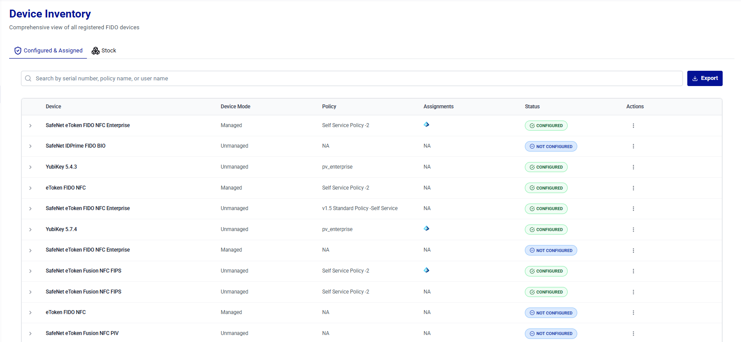Viewport: 741px width, 342px height.
Task: Open actions menu for SafeNet IDPrime FIDO BIO
Action: (x=633, y=146)
